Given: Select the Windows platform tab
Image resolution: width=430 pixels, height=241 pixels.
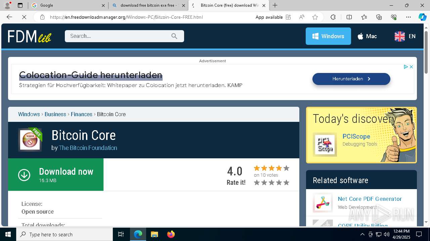Looking at the screenshot, I should [328, 36].
